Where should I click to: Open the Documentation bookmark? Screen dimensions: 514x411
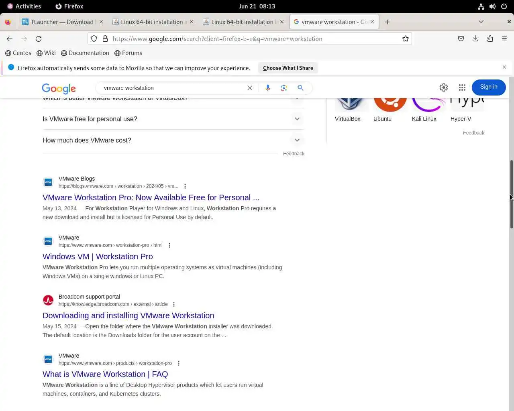tap(85, 53)
